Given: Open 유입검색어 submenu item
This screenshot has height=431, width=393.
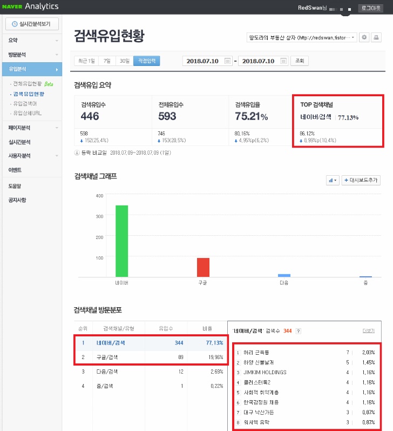Looking at the screenshot, I should (x=25, y=104).
